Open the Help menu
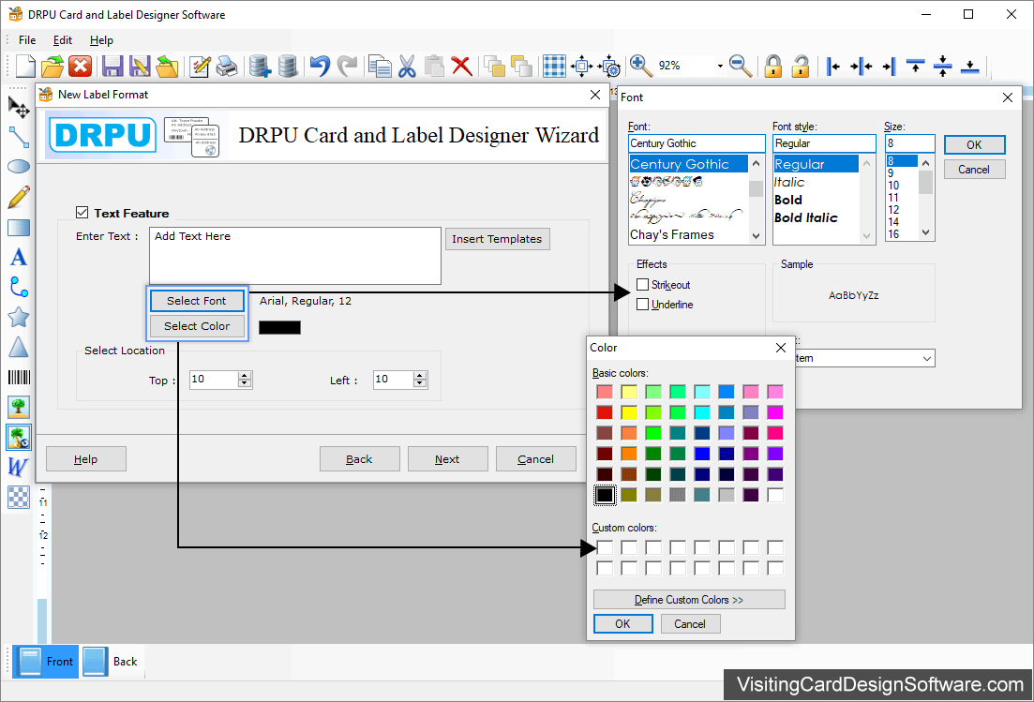This screenshot has height=702, width=1034. [101, 40]
